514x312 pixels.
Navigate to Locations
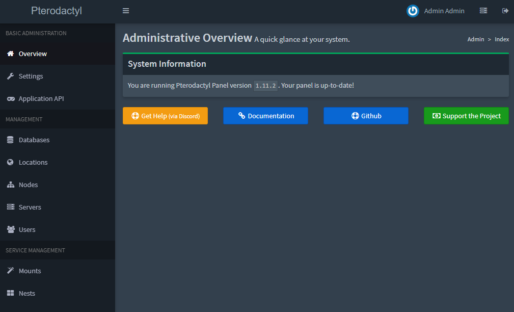click(58, 162)
